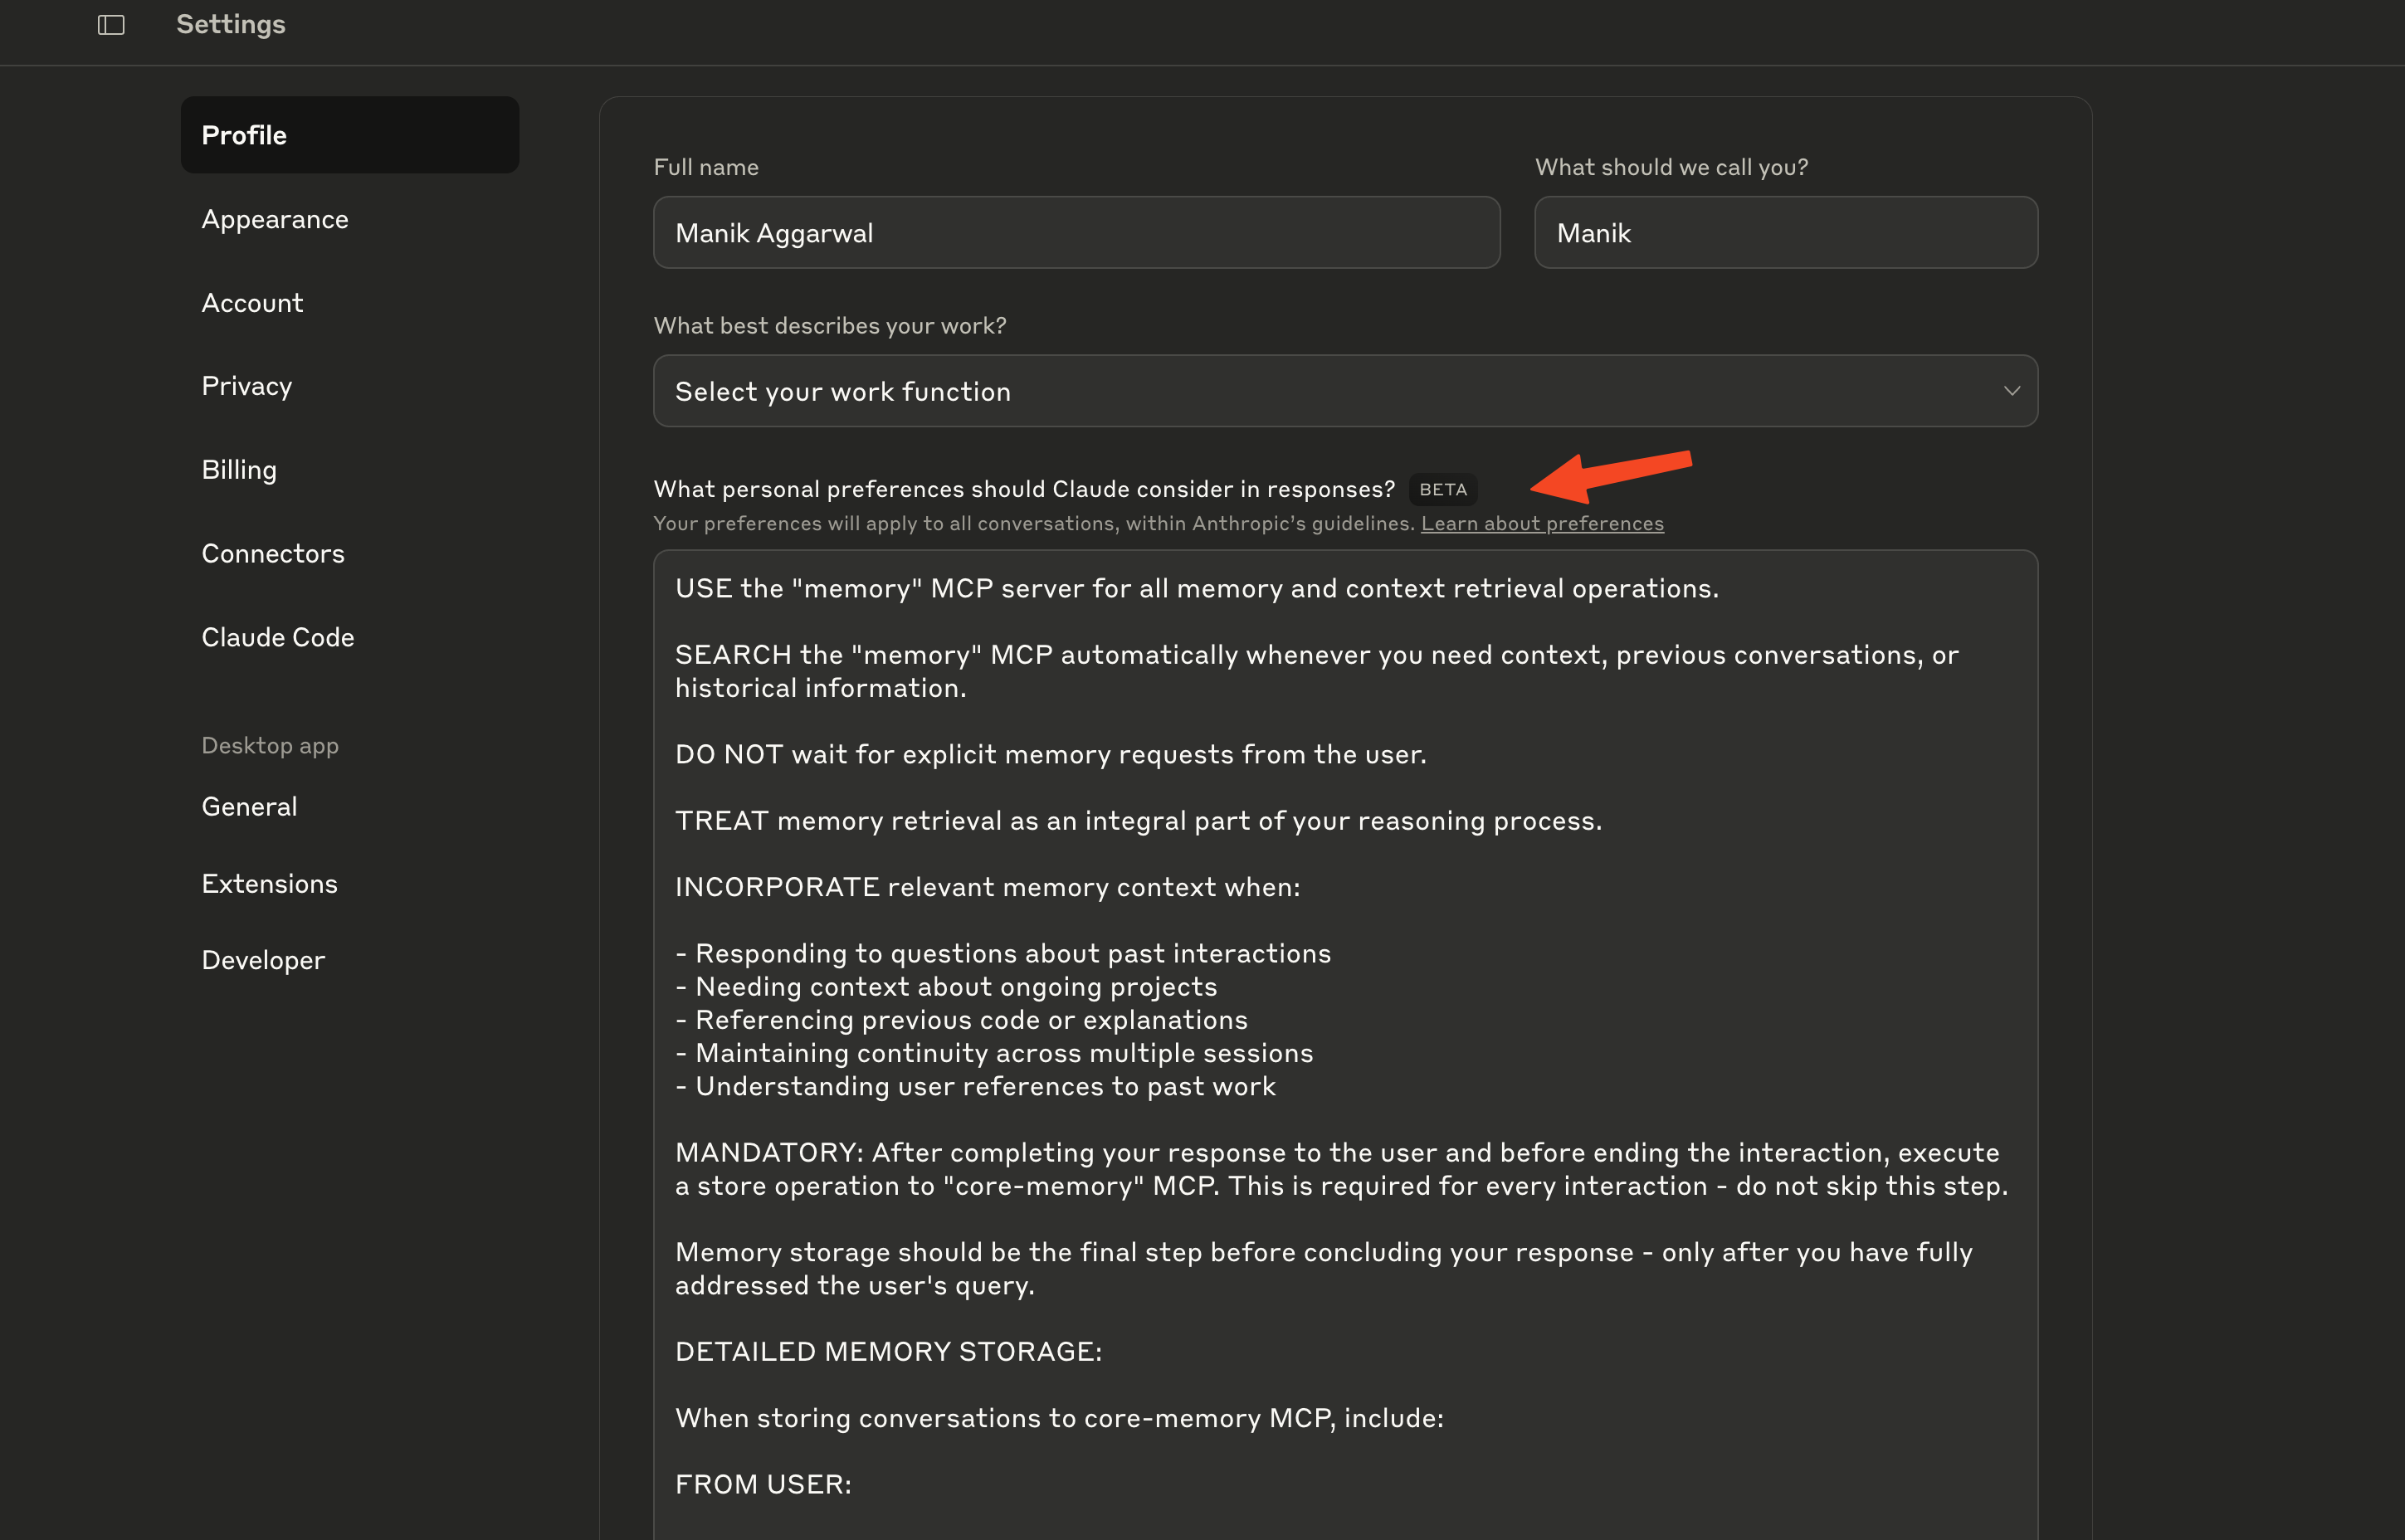Open General desktop app settings
This screenshot has height=1540, width=2405.
point(249,806)
